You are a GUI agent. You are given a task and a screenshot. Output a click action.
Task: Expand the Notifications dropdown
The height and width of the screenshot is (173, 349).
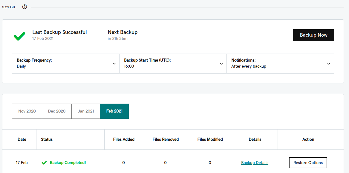280,63
